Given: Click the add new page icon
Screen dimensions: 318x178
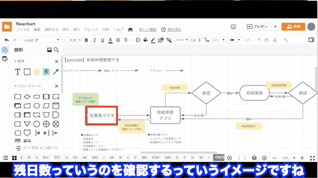Looking at the screenshot, I should coord(229,158).
